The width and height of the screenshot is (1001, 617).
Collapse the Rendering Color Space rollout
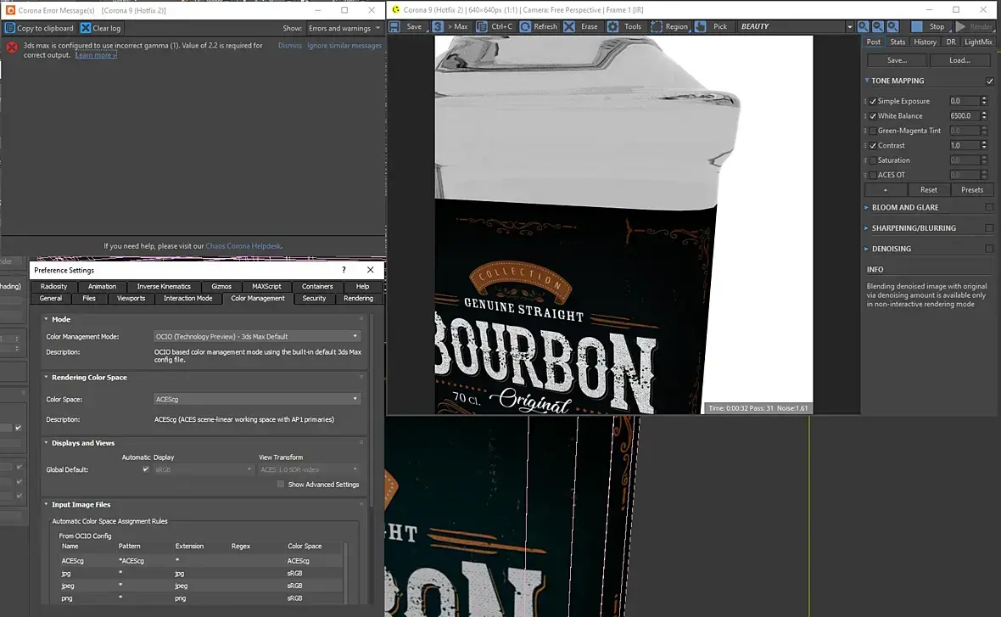[46, 377]
